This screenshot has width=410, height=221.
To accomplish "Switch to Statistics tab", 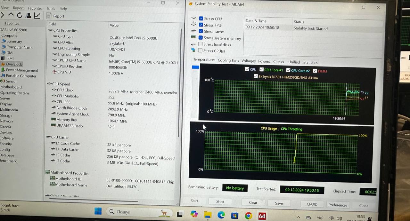I will pyautogui.click(x=310, y=62).
